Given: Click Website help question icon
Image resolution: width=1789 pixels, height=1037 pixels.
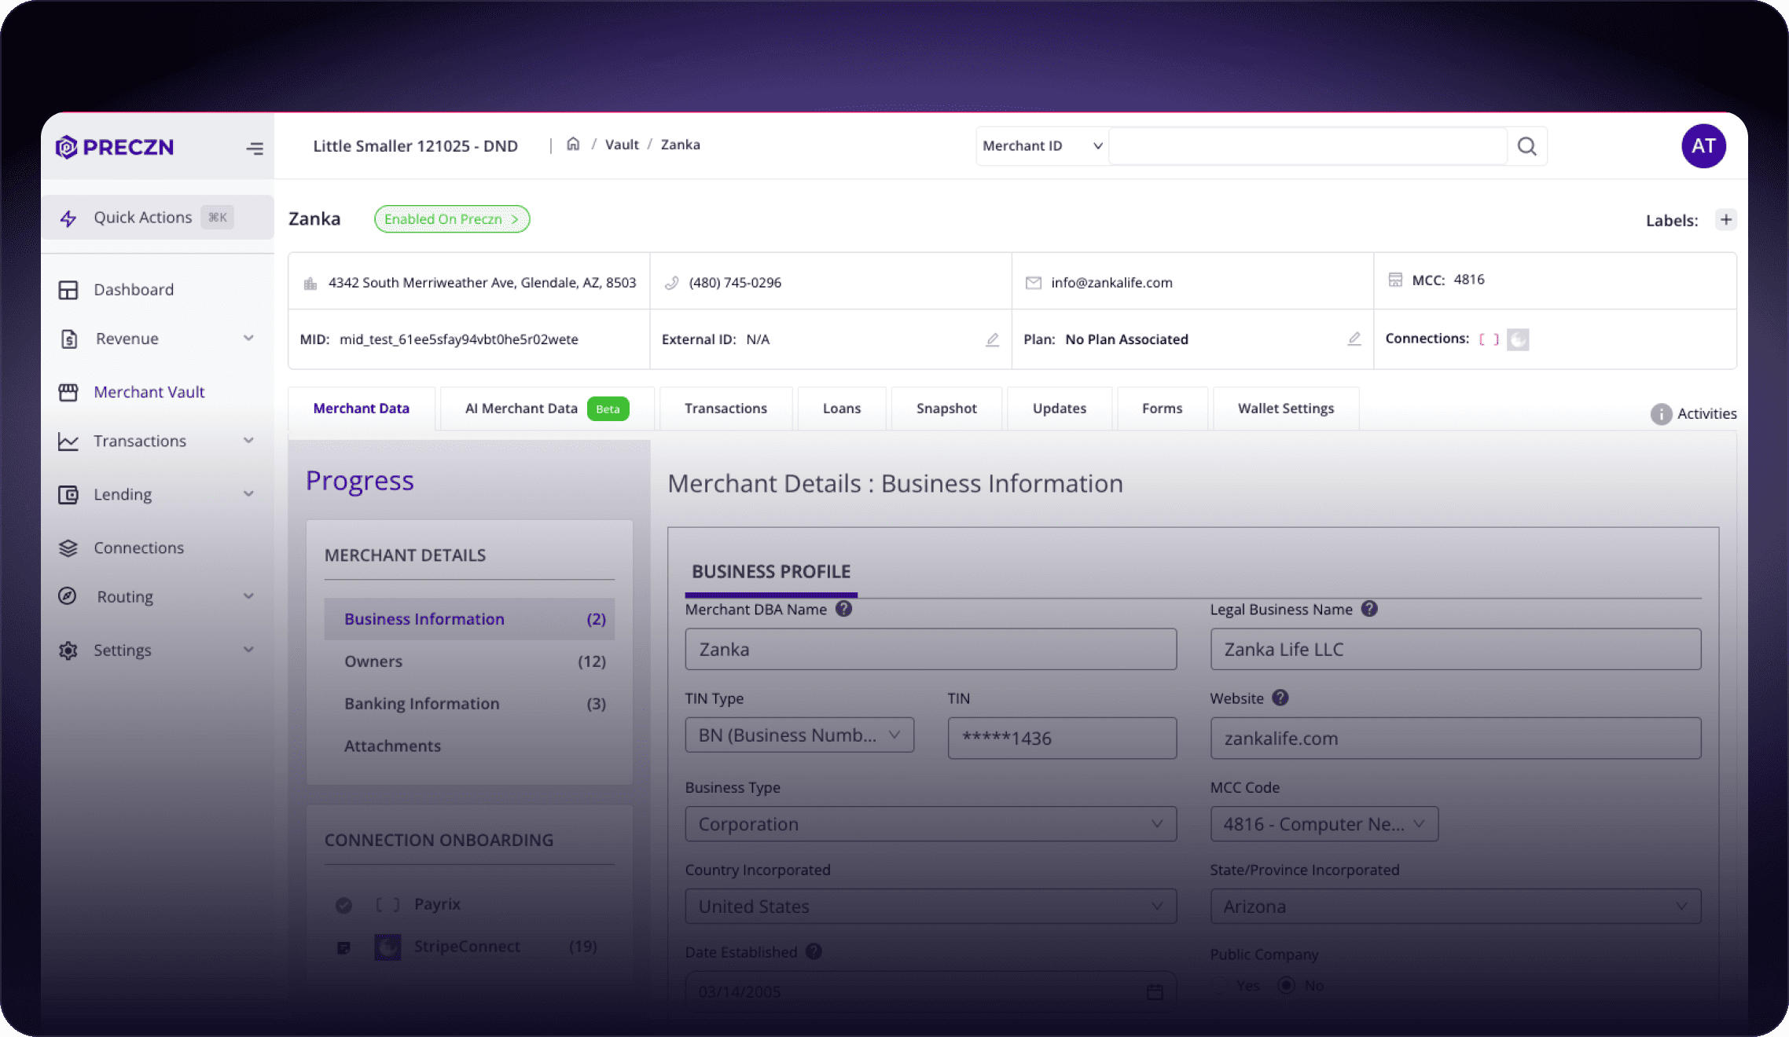Looking at the screenshot, I should (1280, 698).
